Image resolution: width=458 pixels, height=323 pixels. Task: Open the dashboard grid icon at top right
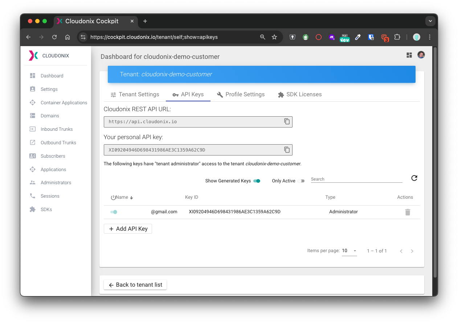pos(409,55)
